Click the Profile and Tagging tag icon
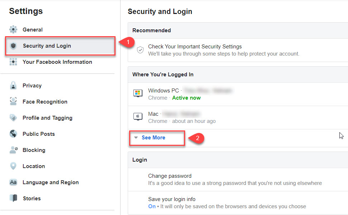Image resolution: width=348 pixels, height=215 pixels. 13,118
